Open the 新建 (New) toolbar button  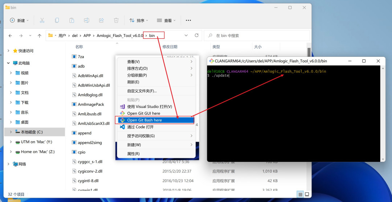tap(19, 20)
